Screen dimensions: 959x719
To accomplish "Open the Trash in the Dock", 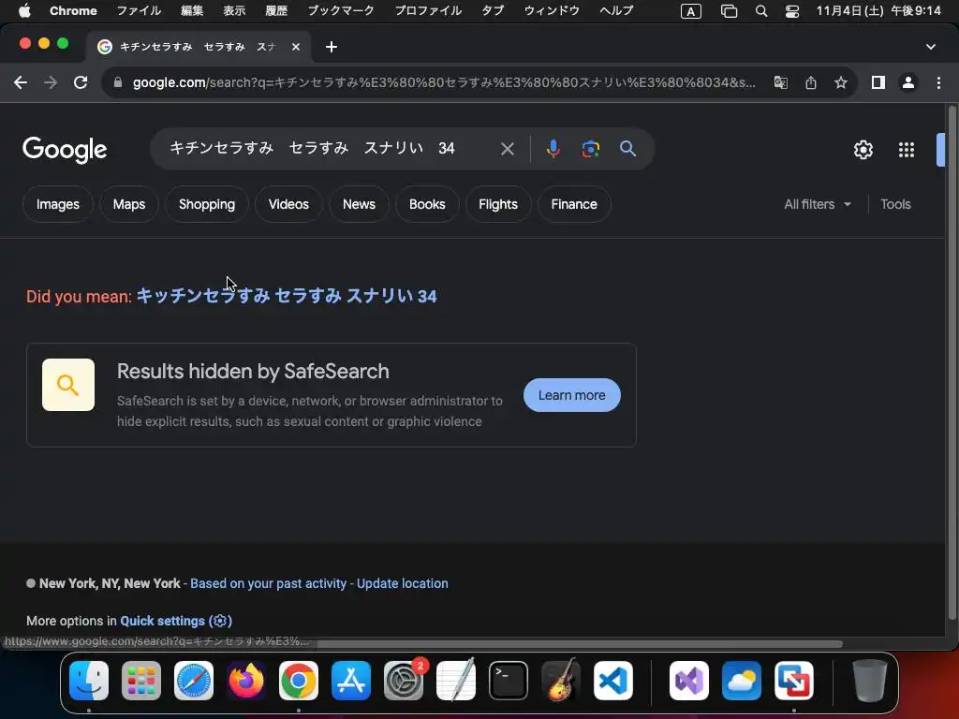I will pos(869,681).
